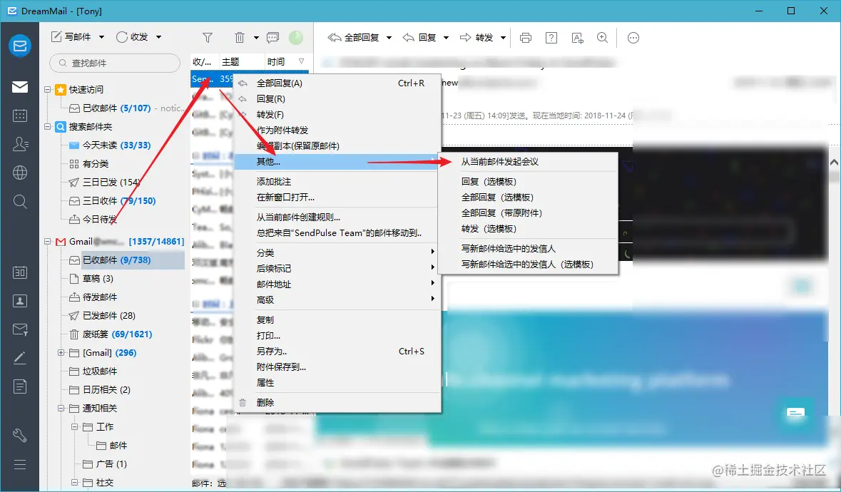The image size is (841, 492).
Task: Collapse the 通知相关 folder node
Action: [61, 409]
